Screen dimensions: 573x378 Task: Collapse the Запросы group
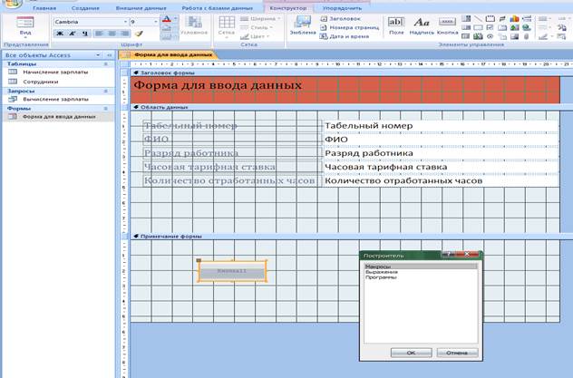(x=105, y=91)
